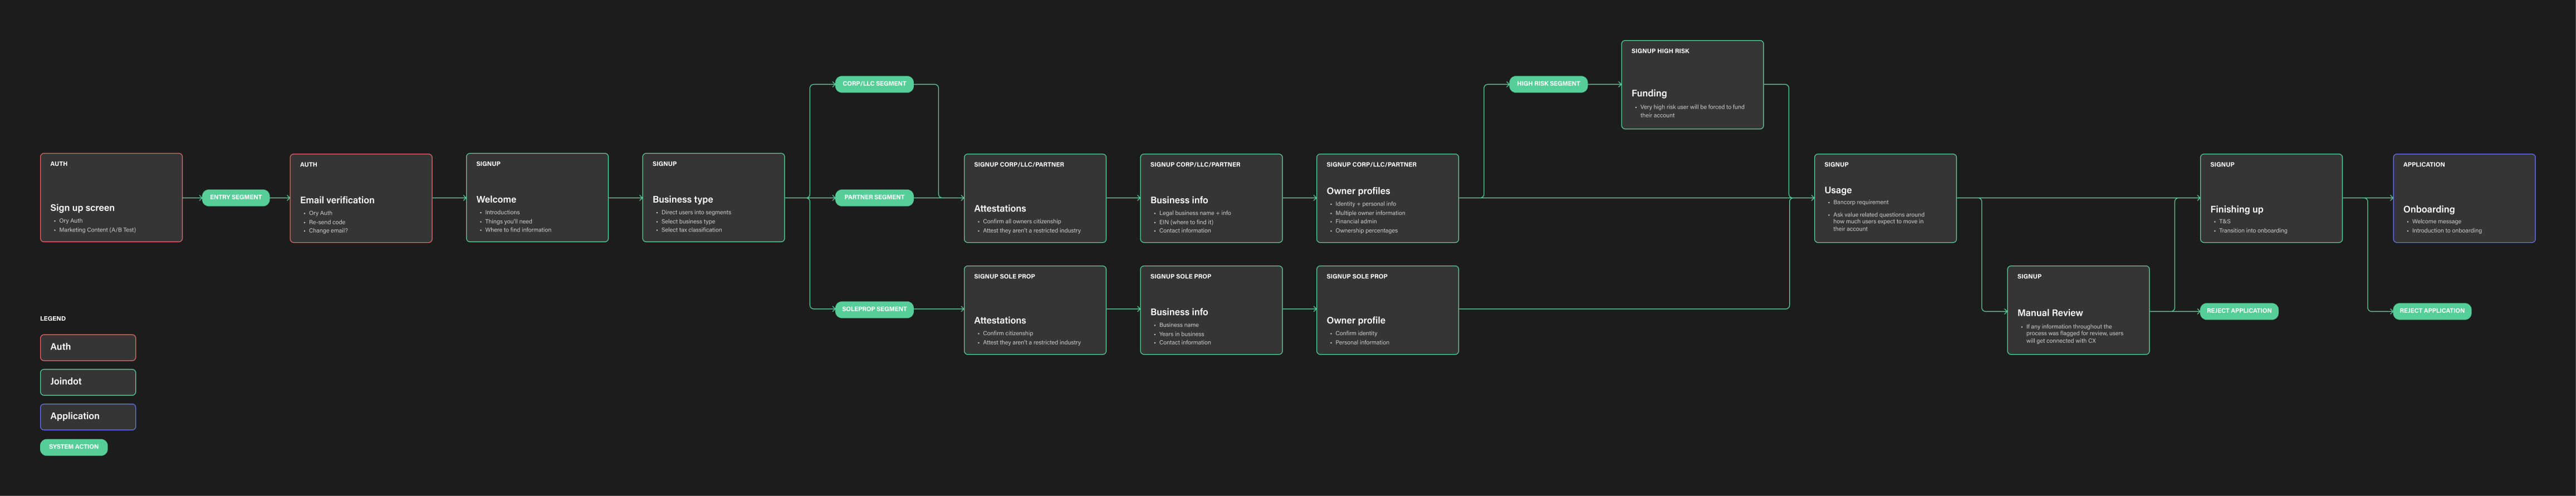2576x496 pixels.
Task: Select the SOLEPROP SEGMENT pill
Action: tap(874, 310)
